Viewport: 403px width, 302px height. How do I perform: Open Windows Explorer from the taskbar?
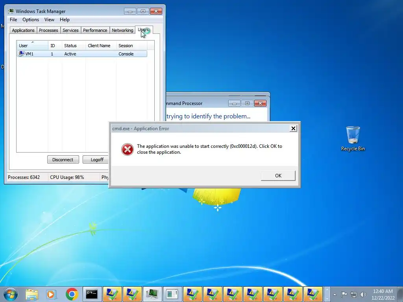31,294
